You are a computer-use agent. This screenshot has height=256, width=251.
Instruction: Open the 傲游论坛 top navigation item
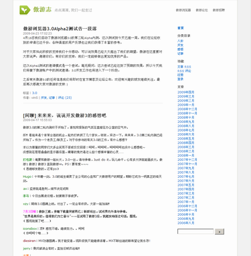click(x=201, y=10)
